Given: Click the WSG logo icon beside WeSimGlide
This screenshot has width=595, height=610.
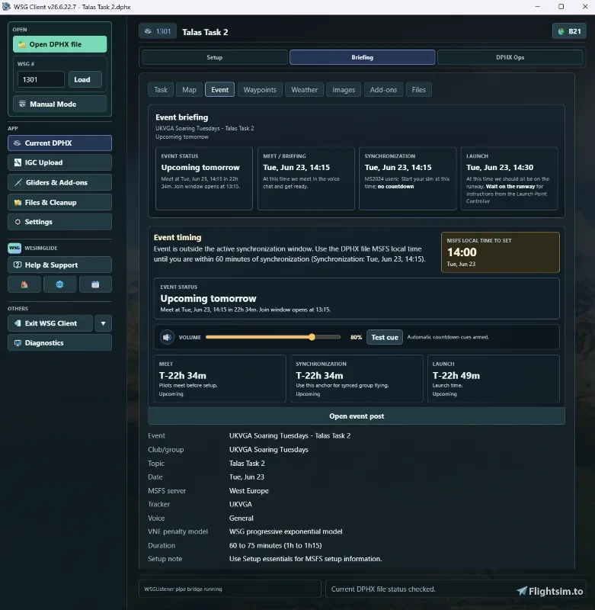Looking at the screenshot, I should [x=14, y=248].
